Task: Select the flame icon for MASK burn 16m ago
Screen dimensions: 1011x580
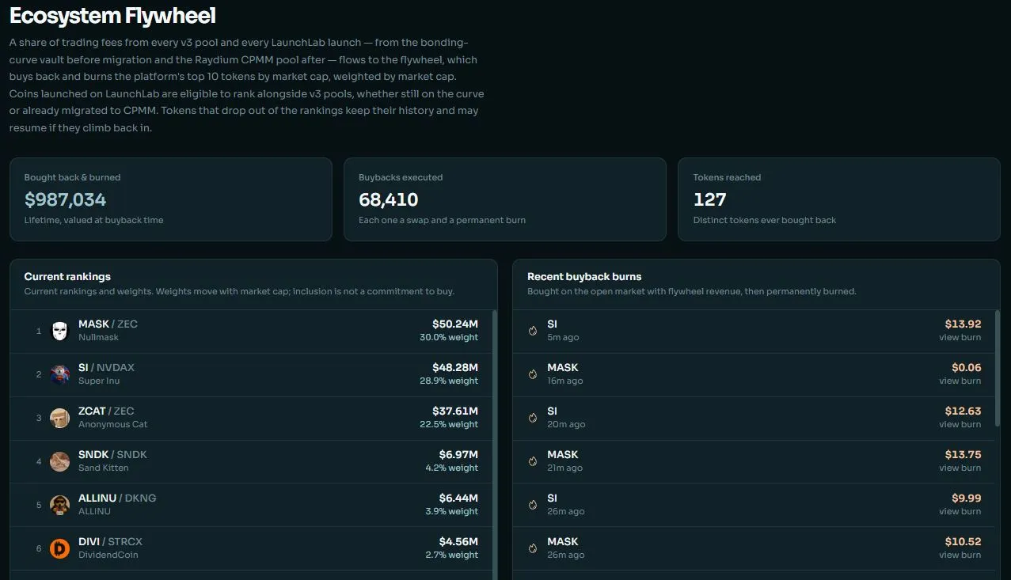Action: [x=533, y=374]
